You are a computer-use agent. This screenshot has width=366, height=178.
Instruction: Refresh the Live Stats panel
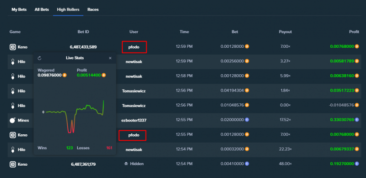pos(39,58)
